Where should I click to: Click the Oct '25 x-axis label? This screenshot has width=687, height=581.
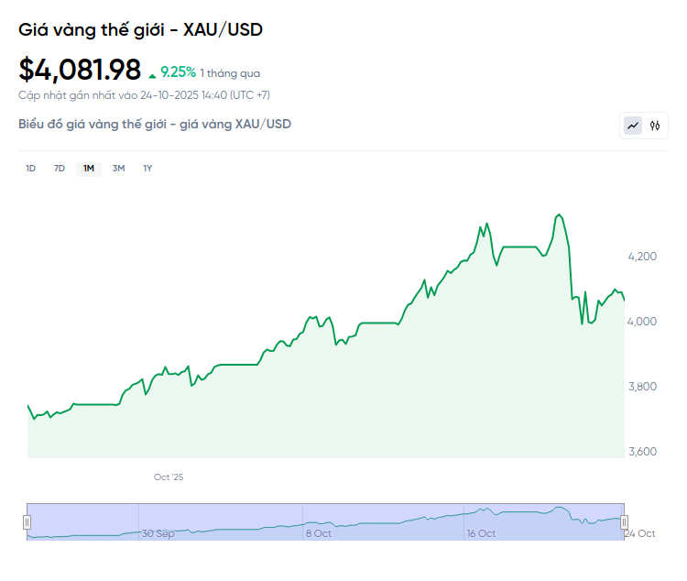click(x=169, y=477)
